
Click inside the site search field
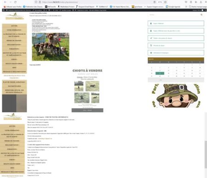click(x=174, y=15)
